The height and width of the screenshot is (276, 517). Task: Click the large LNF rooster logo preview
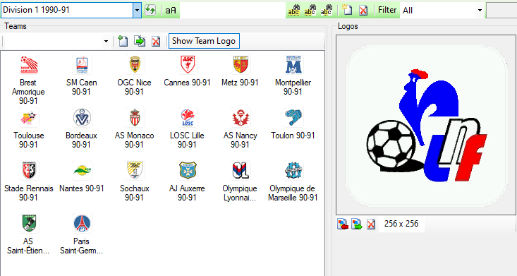coord(426,125)
